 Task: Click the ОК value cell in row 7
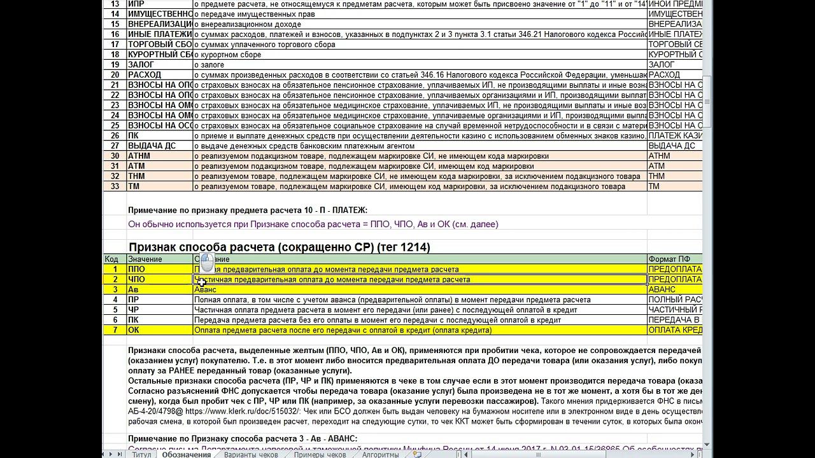coord(160,330)
